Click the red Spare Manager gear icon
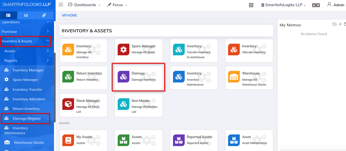346x151 pixels. tap(123, 50)
